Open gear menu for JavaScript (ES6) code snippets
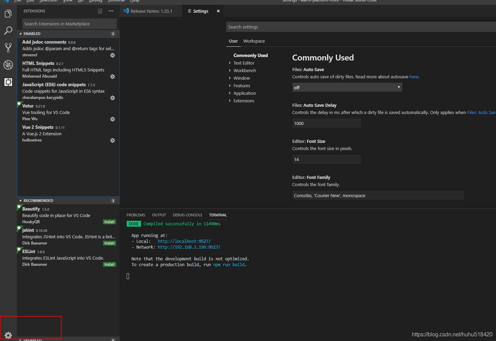The width and height of the screenshot is (496, 341). [x=113, y=98]
